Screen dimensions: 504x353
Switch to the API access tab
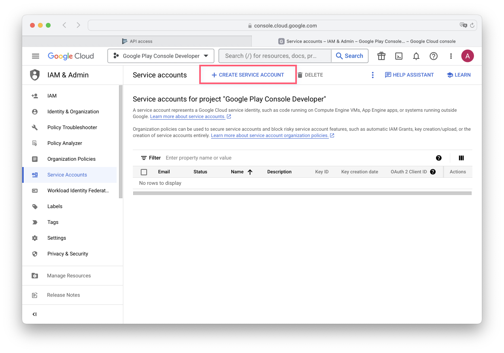(x=137, y=41)
